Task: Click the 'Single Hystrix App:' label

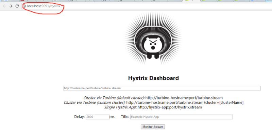Action: tap(120, 107)
